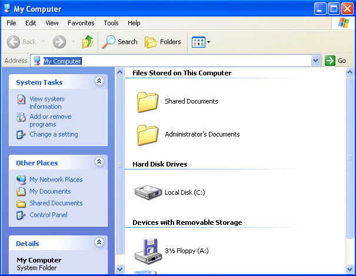The height and width of the screenshot is (276, 356).
Task: Open the View menu
Action: coord(52,23)
